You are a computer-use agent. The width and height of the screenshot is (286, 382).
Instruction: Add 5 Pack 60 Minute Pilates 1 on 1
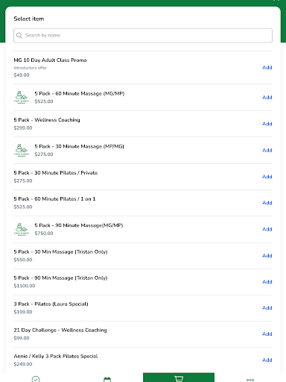pos(267,203)
